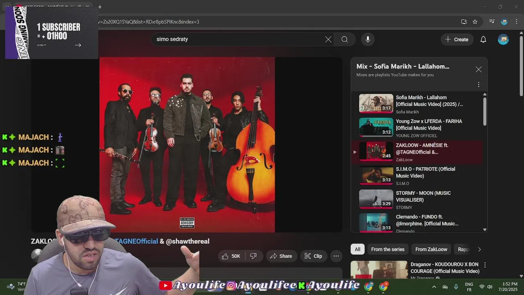
Task: Play Young Zow x LFERDA - FARIHA thumbnail
Action: point(376,127)
